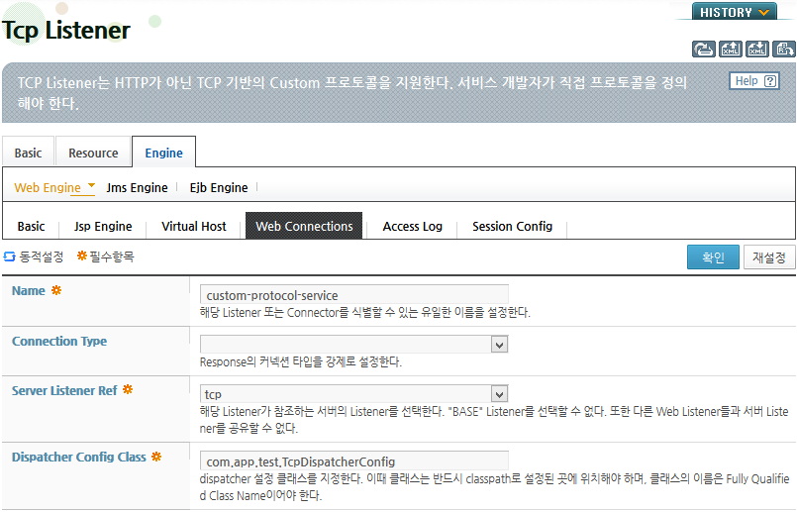Click the required item (필수항목) asterisk icon

pos(81,256)
